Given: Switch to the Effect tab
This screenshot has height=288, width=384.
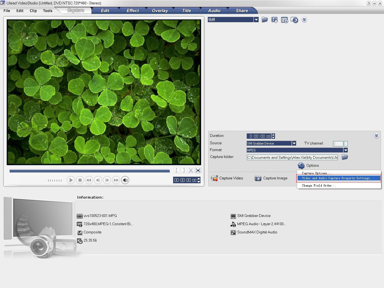Looking at the screenshot, I should pos(132,11).
